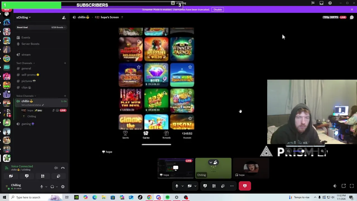Image resolution: width=357 pixels, height=201 pixels.
Task: Select hope's camera participant tile
Action: [x=251, y=168]
